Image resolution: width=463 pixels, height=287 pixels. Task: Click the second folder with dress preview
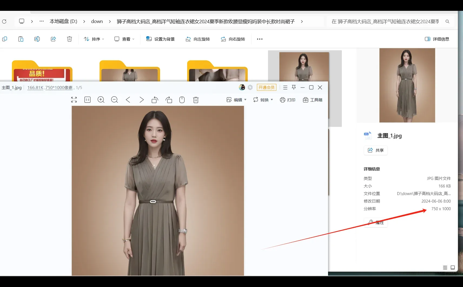pyautogui.click(x=130, y=71)
